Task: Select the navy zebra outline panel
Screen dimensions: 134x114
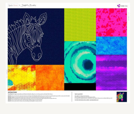Action: pyautogui.click(x=36, y=36)
